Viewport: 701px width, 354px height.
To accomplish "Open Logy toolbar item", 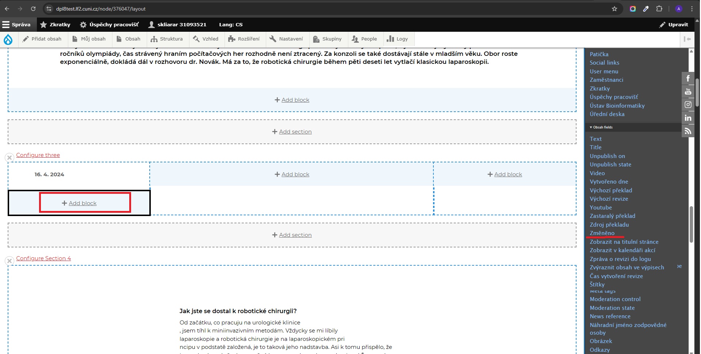I will click(397, 39).
